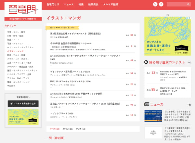This screenshot has height=143, width=195.
Task: Open ディファレント京町堀アートフェア2026 entry
Action: tap(70, 71)
